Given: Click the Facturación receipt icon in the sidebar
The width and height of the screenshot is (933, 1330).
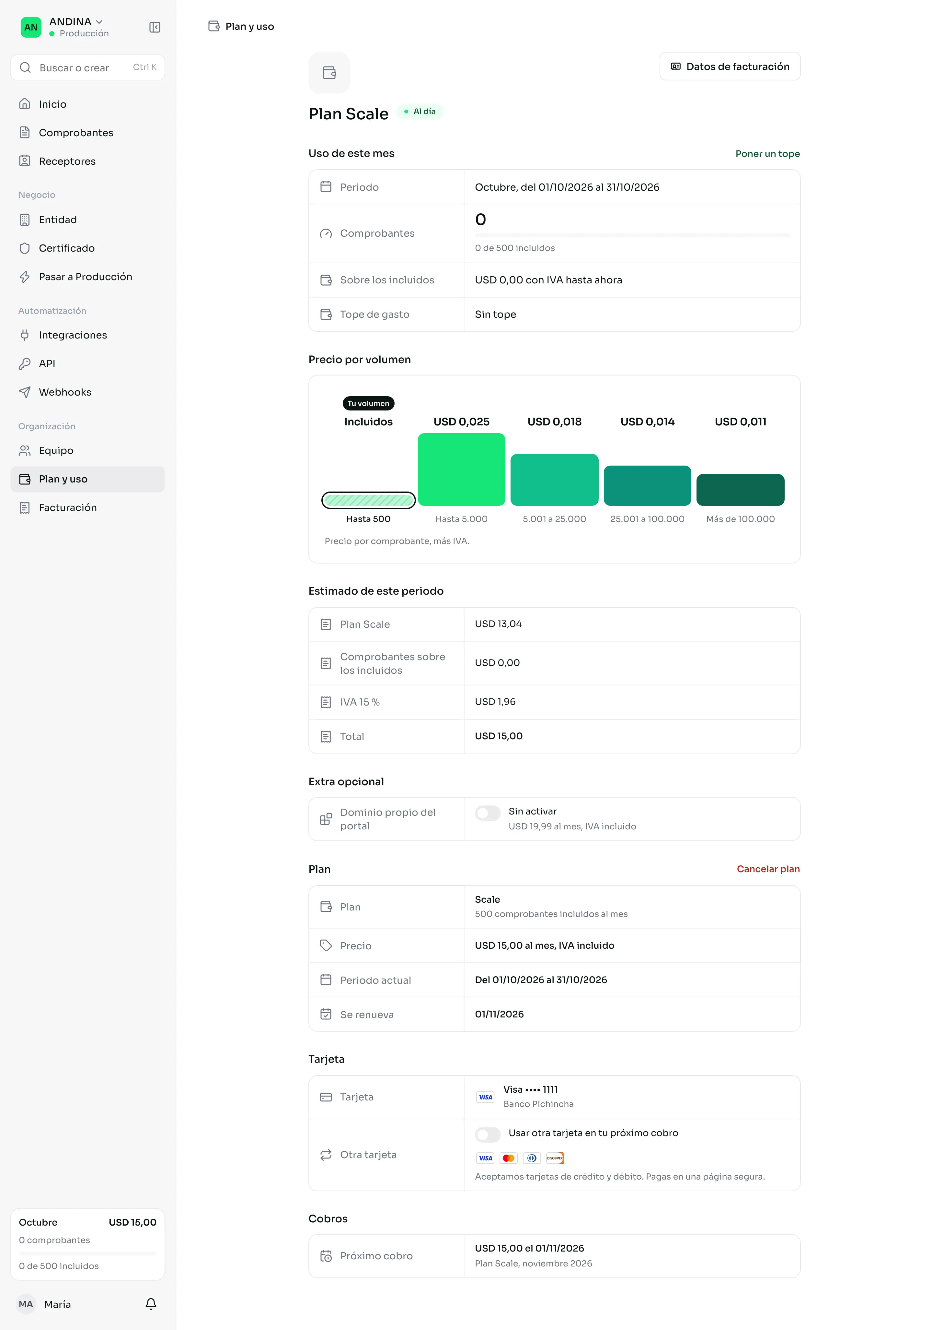Looking at the screenshot, I should (24, 507).
